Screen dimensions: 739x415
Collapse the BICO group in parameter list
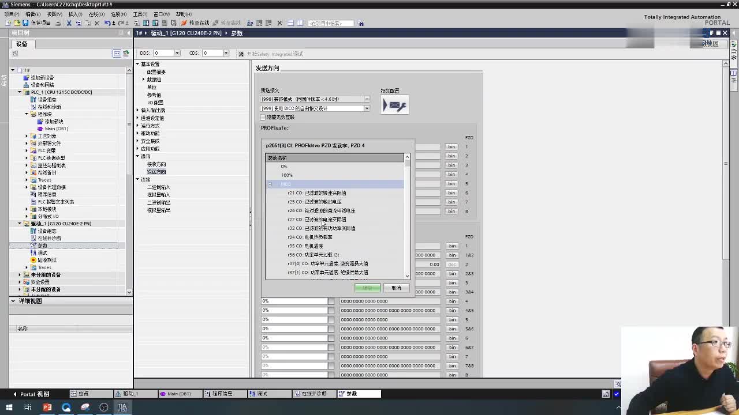pyautogui.click(x=270, y=184)
